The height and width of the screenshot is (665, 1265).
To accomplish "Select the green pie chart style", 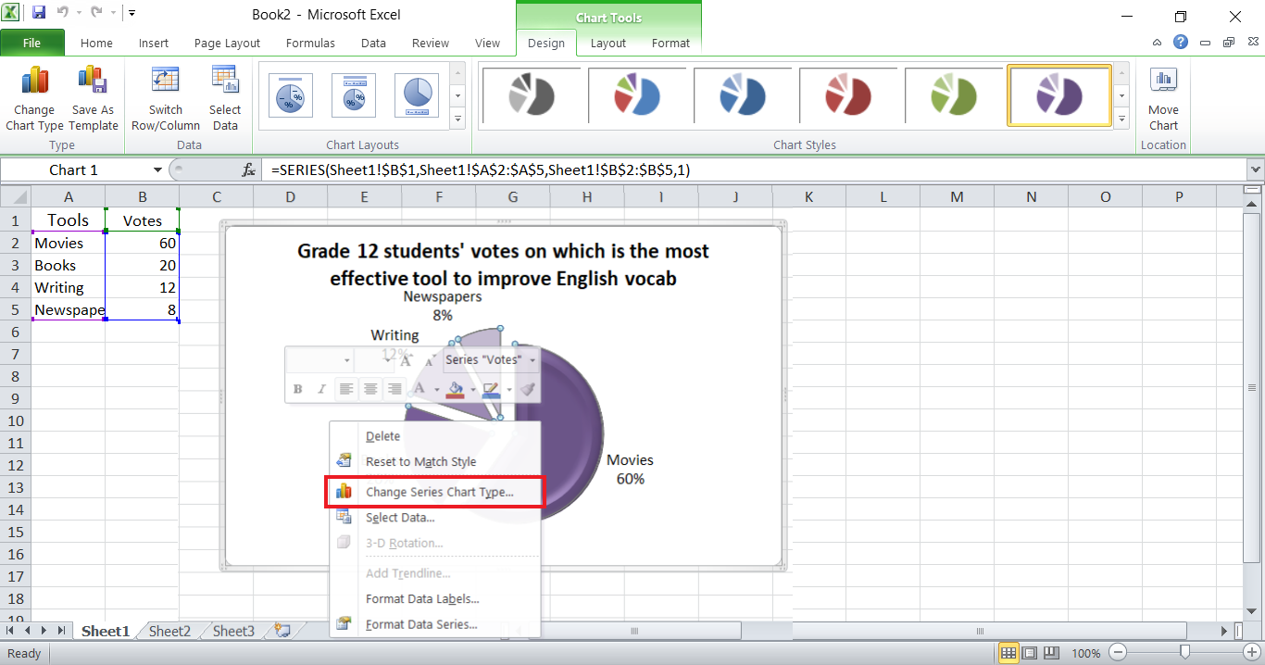I will (x=954, y=94).
